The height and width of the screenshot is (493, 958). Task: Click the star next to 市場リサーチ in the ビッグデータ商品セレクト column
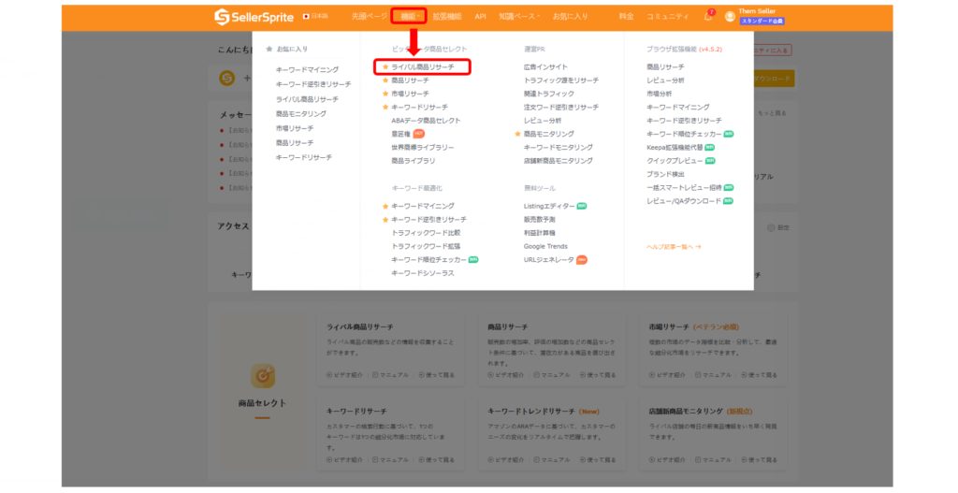tap(385, 94)
